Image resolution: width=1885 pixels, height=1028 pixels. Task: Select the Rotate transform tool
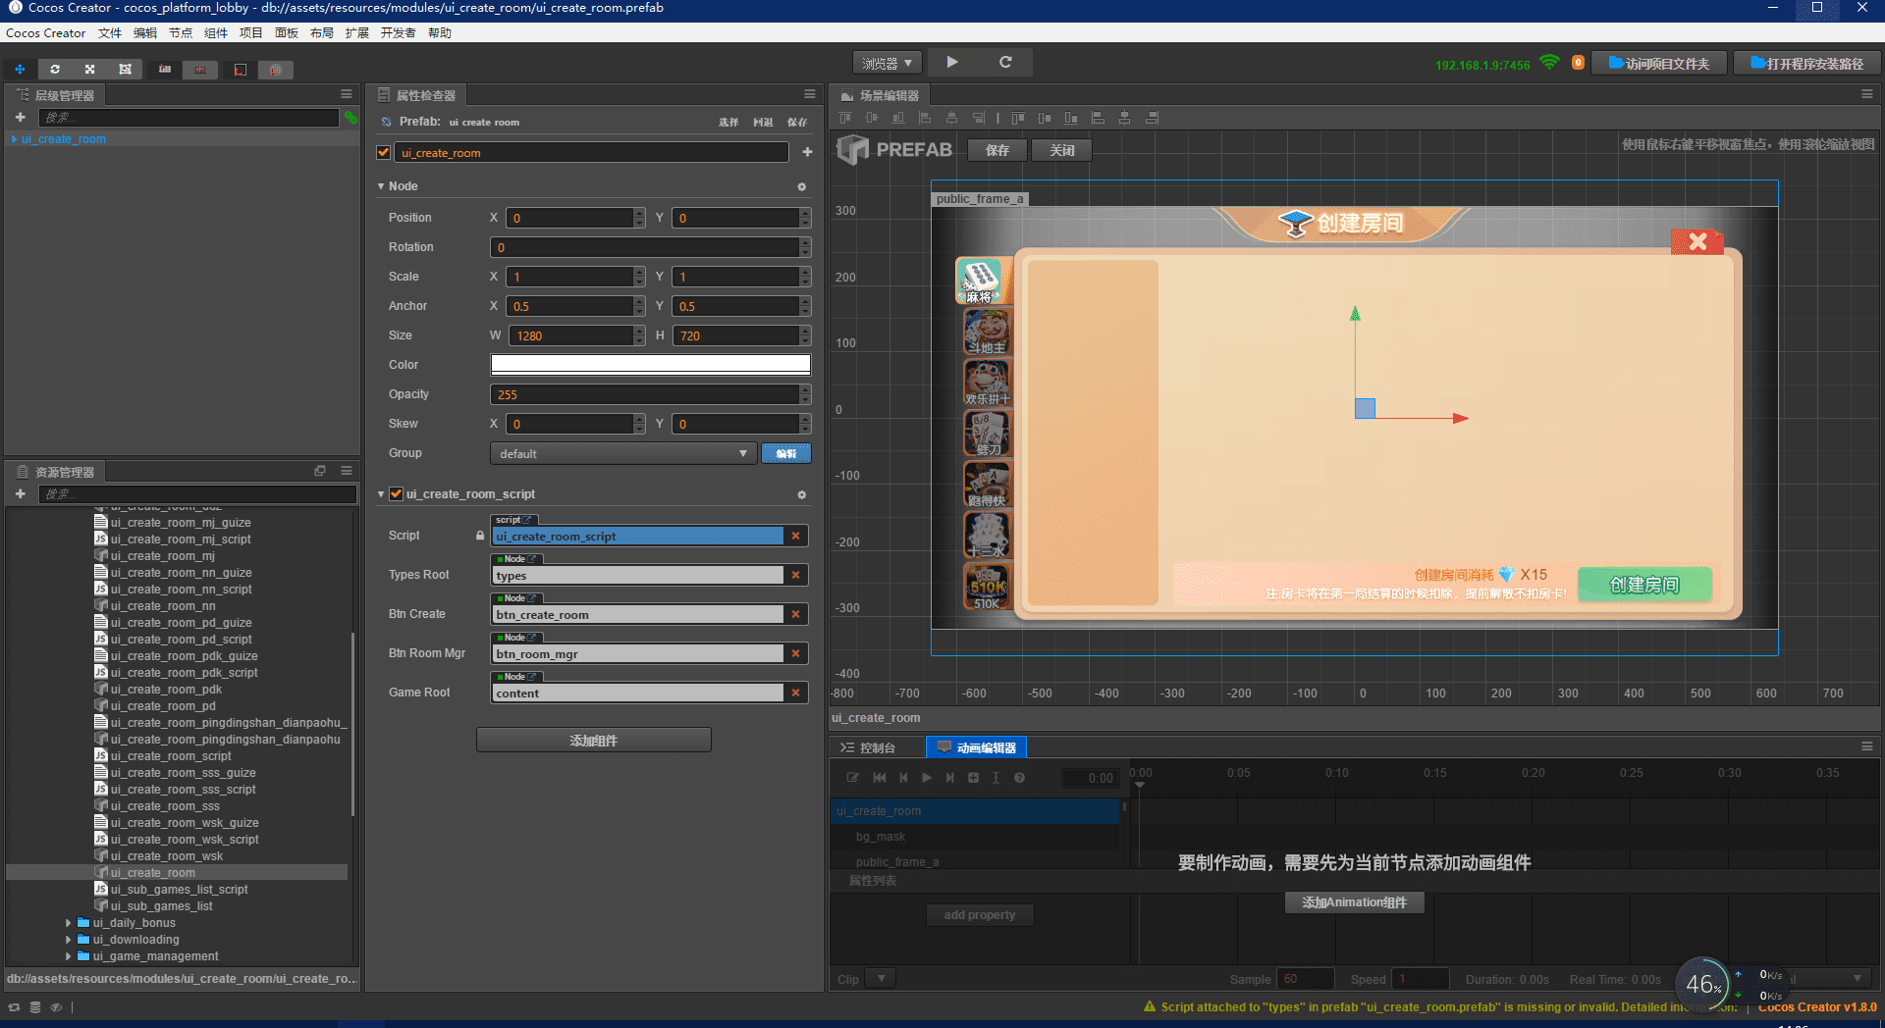(55, 70)
